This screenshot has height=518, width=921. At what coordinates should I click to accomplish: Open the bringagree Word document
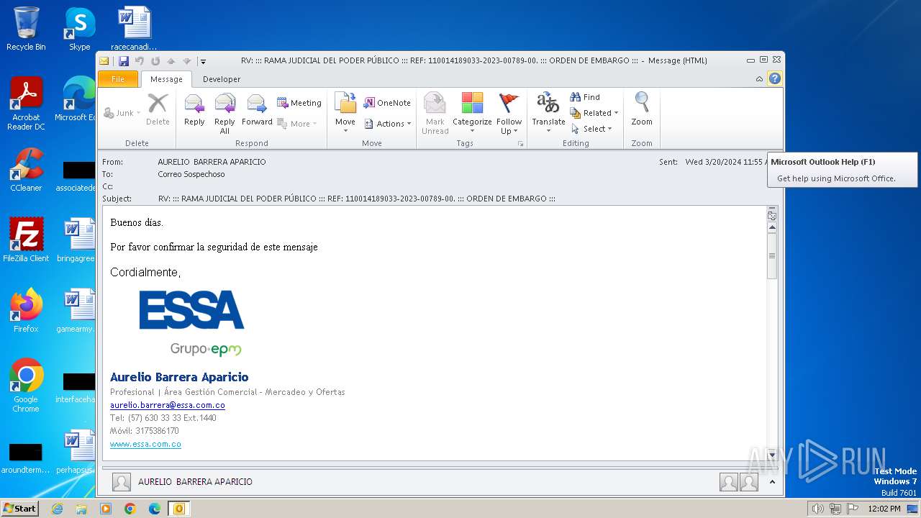click(78, 240)
